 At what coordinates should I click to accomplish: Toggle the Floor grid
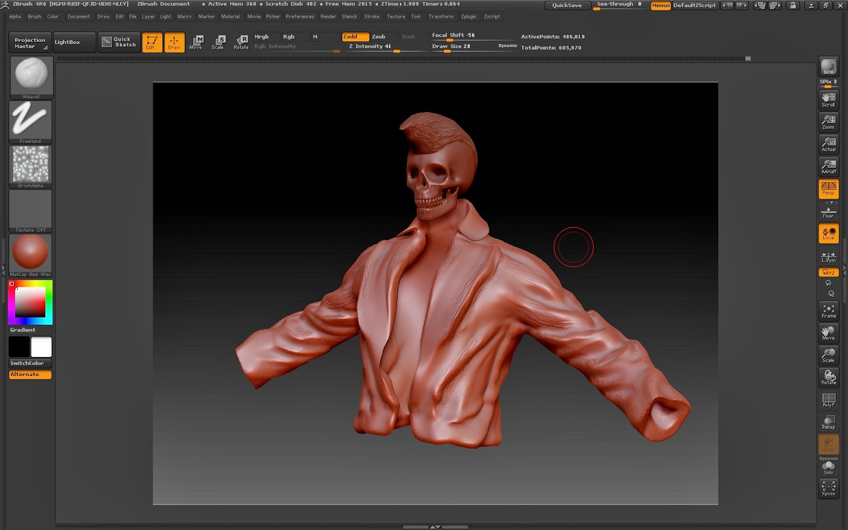click(828, 212)
